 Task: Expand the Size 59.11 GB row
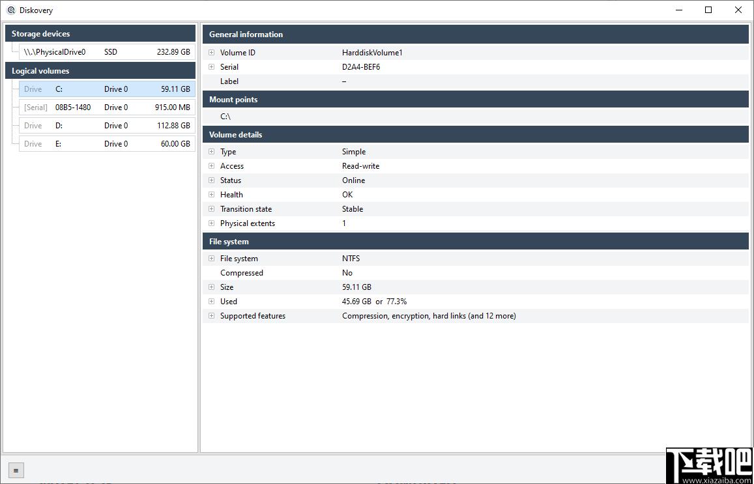point(211,287)
